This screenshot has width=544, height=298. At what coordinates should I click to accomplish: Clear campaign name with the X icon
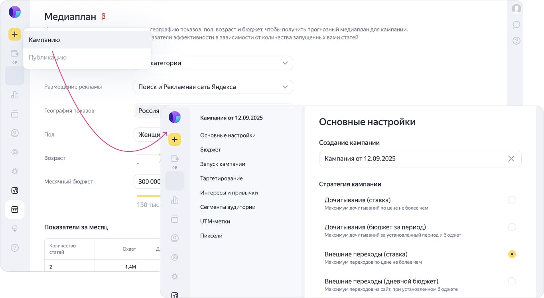511,159
